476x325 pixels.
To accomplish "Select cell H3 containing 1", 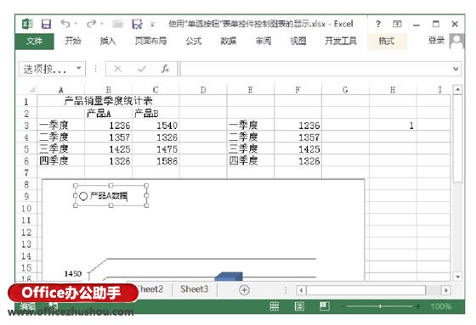I will point(393,126).
